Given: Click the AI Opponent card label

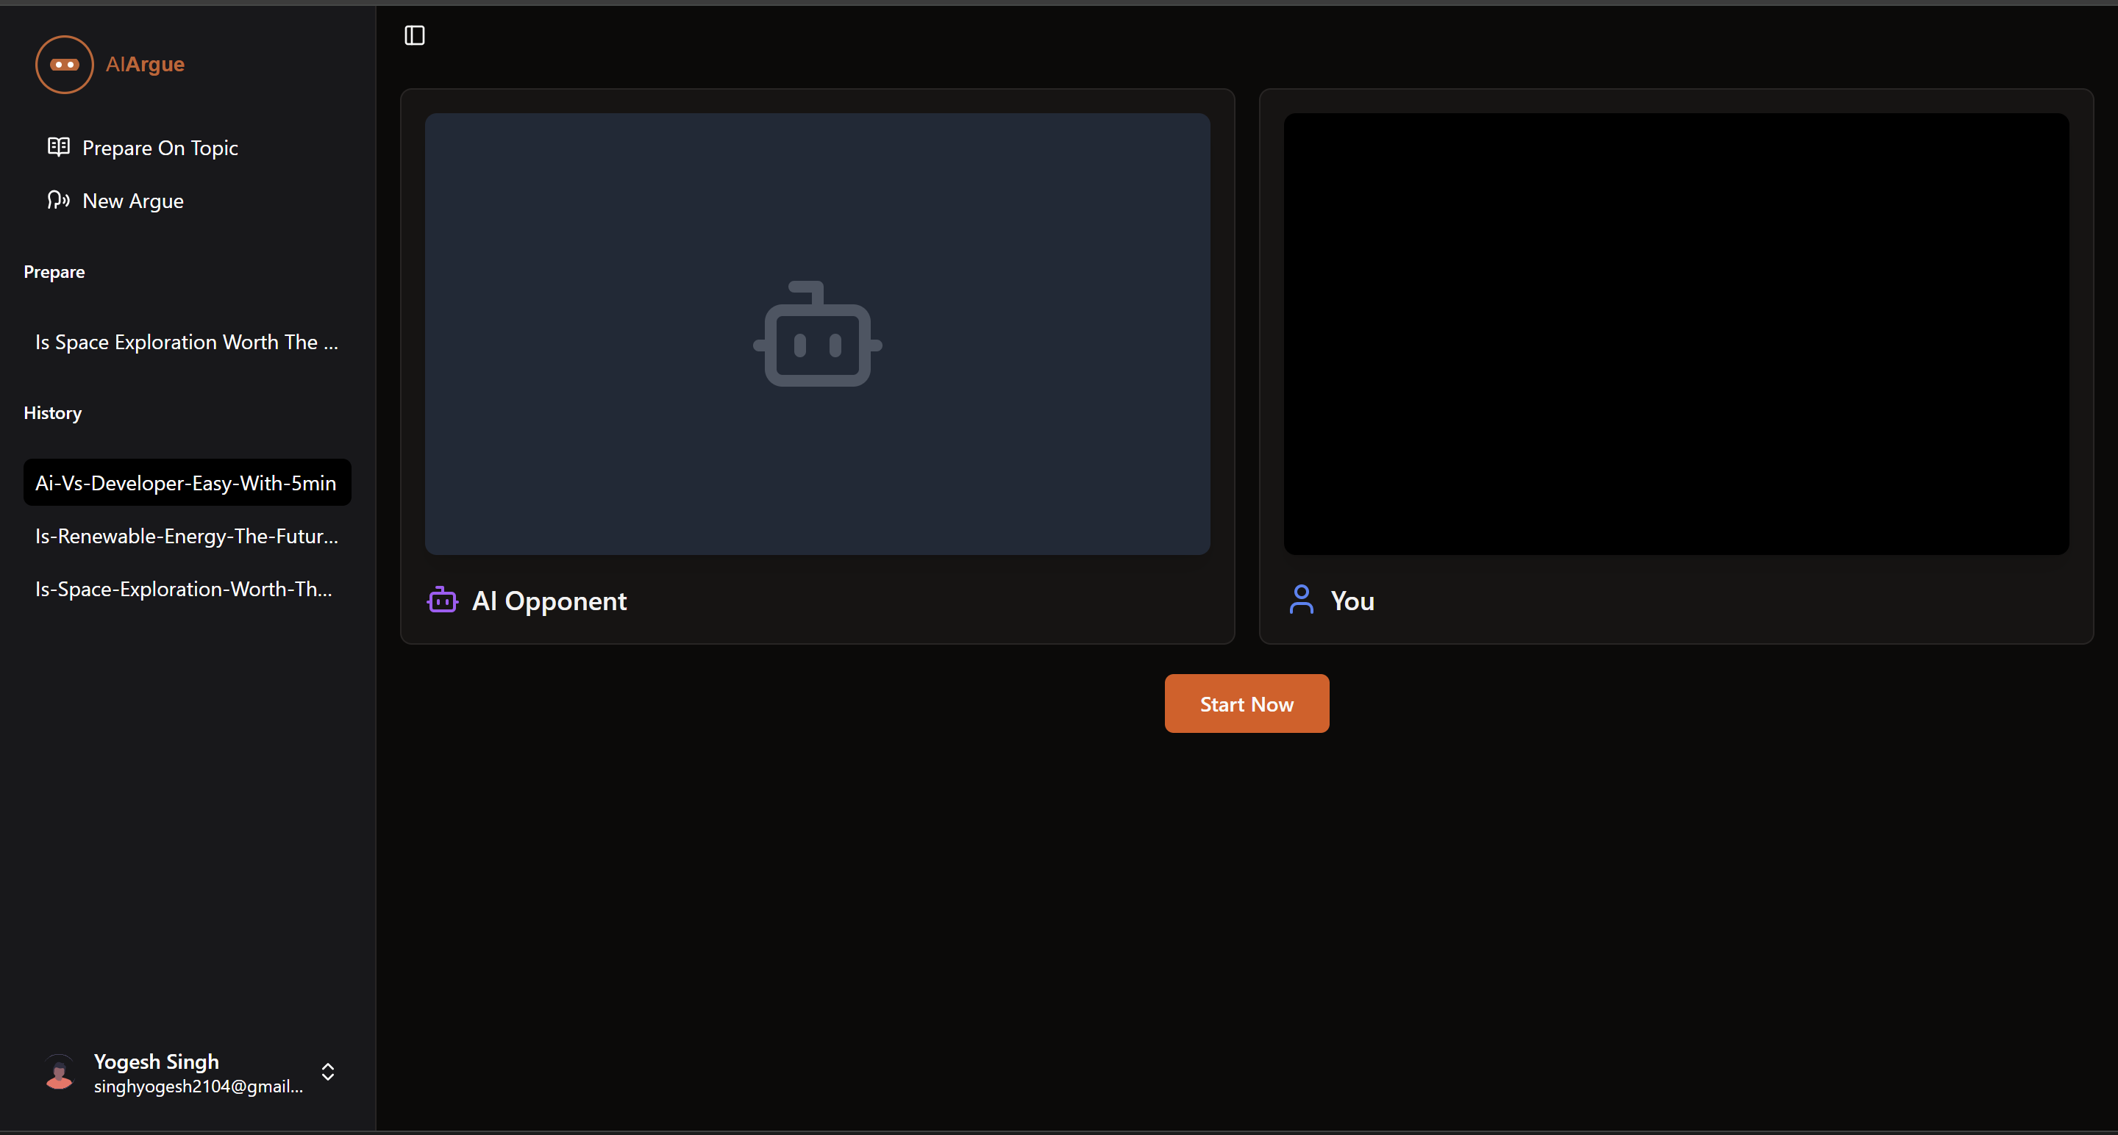Looking at the screenshot, I should pos(549,601).
